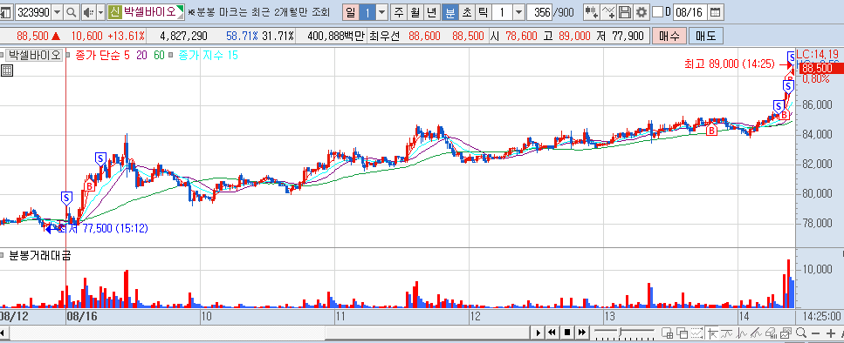
Task: Toggle the D checkbox
Action: [657, 12]
